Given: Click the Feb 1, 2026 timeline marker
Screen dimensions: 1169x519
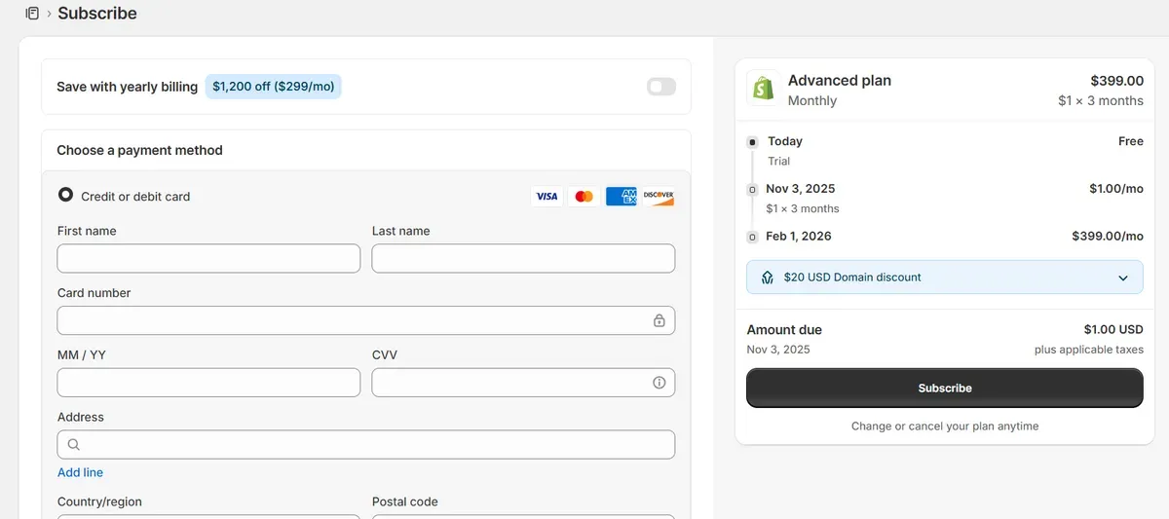Looking at the screenshot, I should [x=752, y=237].
